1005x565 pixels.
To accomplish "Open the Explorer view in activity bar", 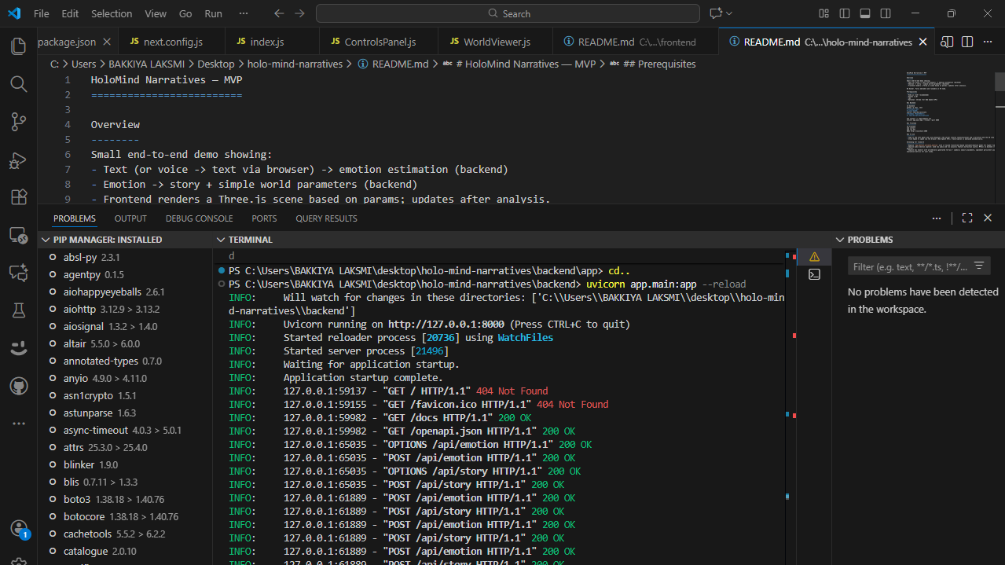I will 18,46.
